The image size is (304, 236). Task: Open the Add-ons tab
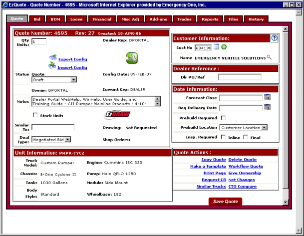tap(158, 19)
